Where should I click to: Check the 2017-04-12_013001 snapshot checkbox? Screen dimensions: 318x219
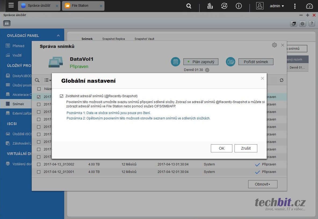(x=39, y=172)
